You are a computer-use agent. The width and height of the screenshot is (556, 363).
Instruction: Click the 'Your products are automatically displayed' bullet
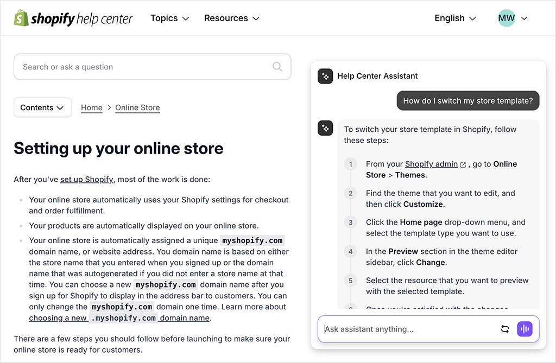point(143,226)
